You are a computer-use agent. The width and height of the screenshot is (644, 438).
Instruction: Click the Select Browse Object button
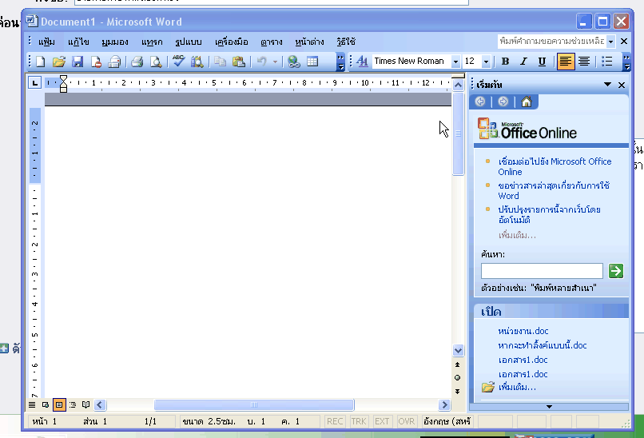pos(458,377)
